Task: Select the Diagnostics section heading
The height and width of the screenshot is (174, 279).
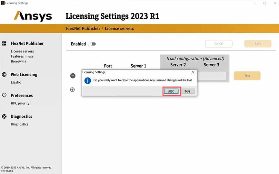Action: 21,116
